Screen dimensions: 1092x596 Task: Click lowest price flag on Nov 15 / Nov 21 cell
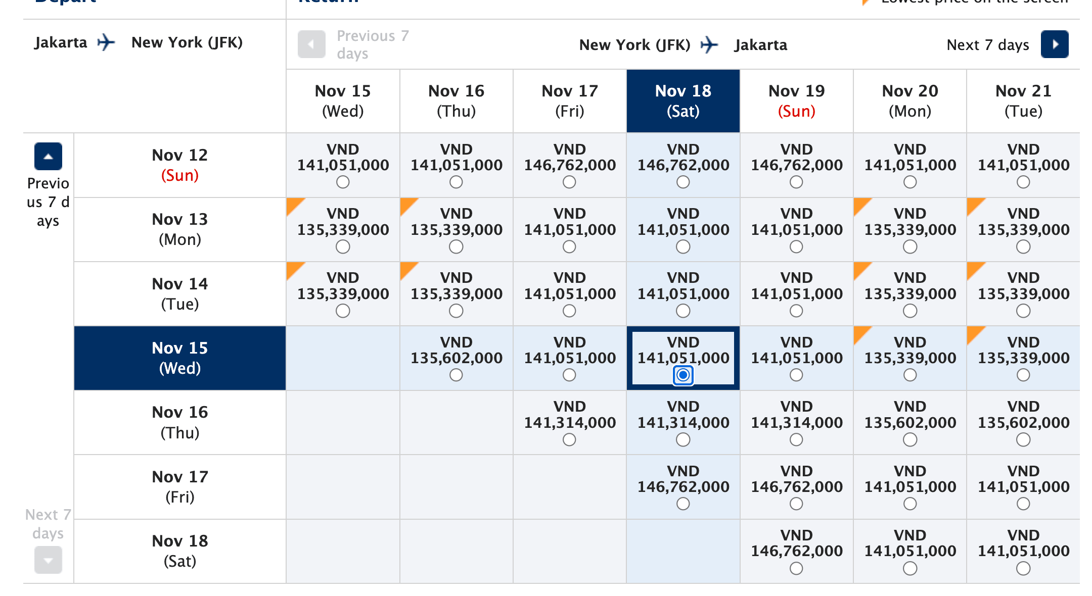975,334
